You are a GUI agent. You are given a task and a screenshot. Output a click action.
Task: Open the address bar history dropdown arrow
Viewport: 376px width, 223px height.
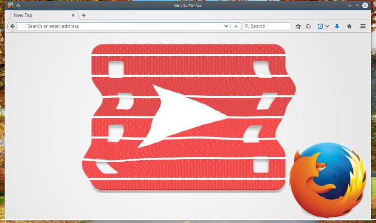point(226,26)
